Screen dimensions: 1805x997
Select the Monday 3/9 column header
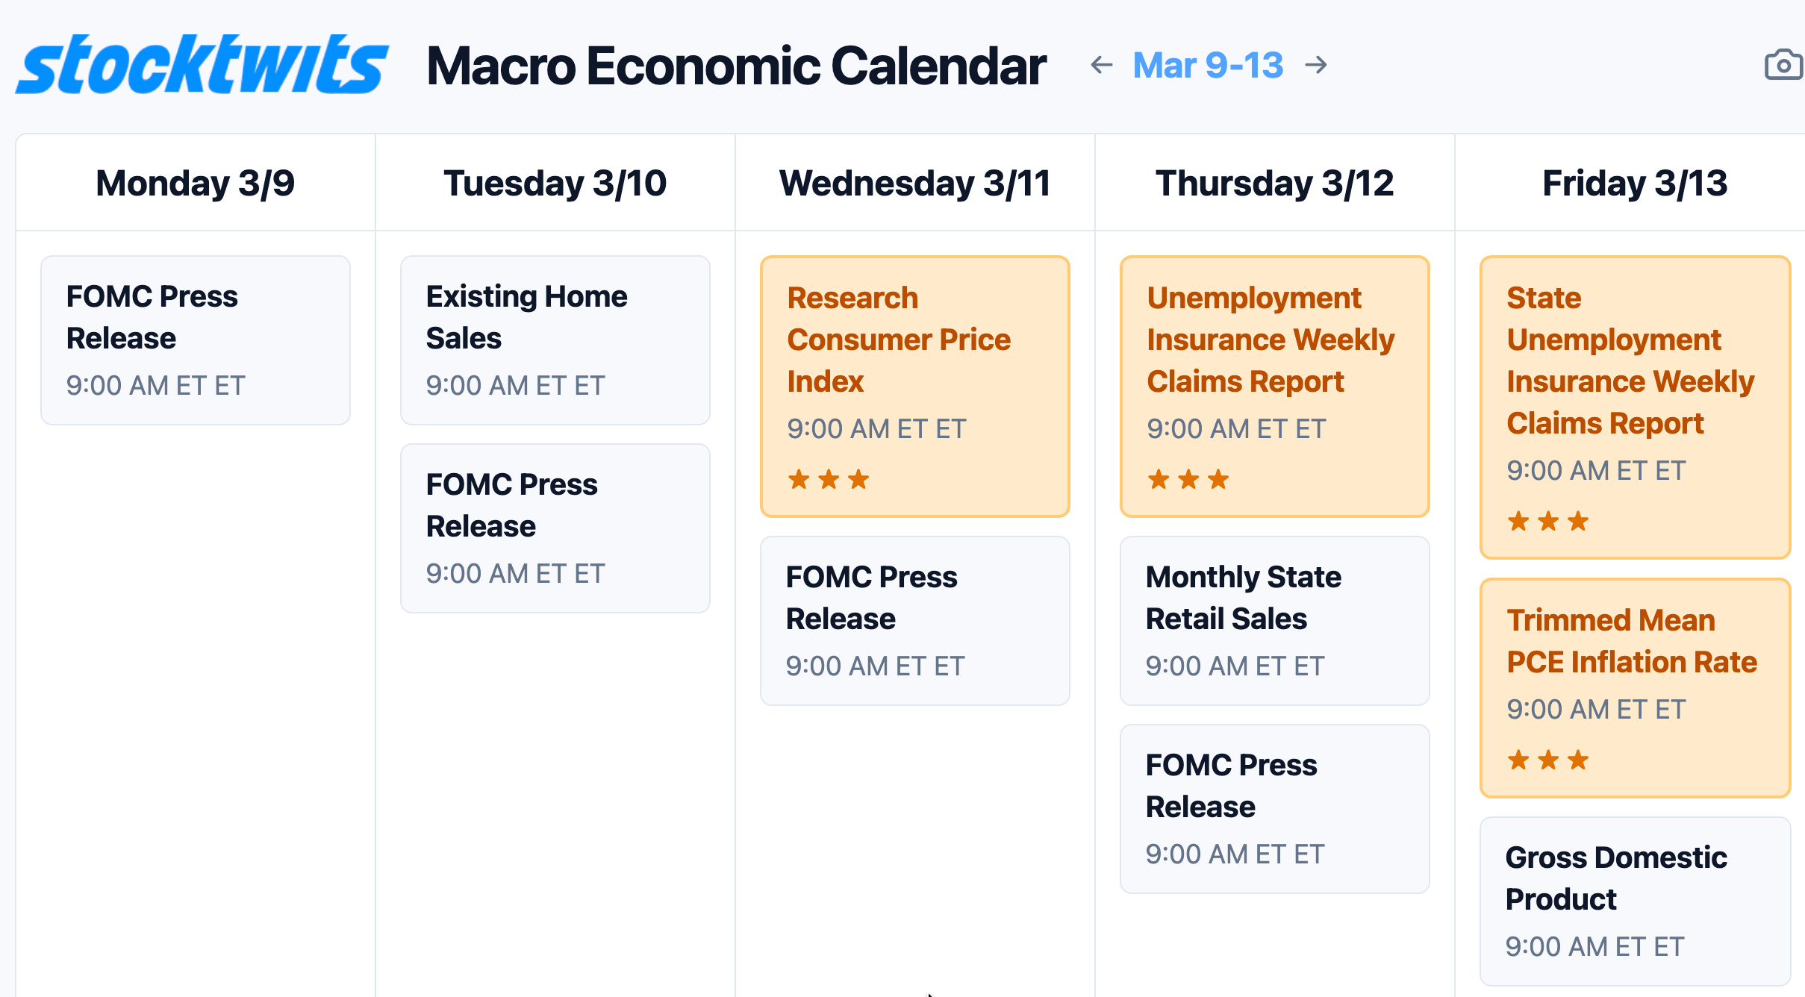click(x=196, y=183)
